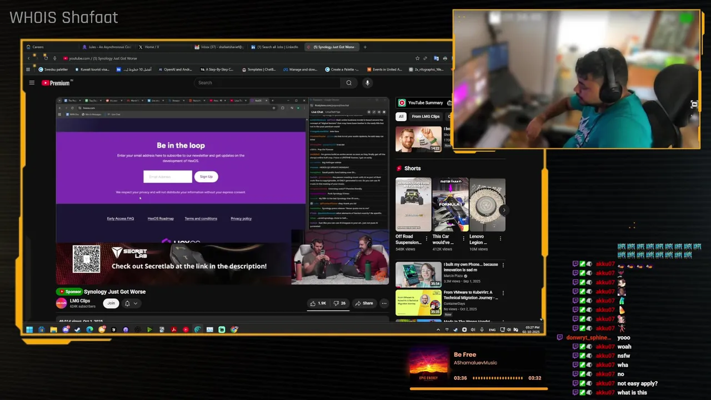Viewport: 711px width, 400px height.
Task: Open options menu for This Car short
Action: click(463, 238)
